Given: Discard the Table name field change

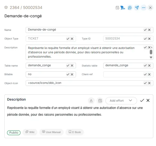Looking at the screenshot, I should click(72, 65).
